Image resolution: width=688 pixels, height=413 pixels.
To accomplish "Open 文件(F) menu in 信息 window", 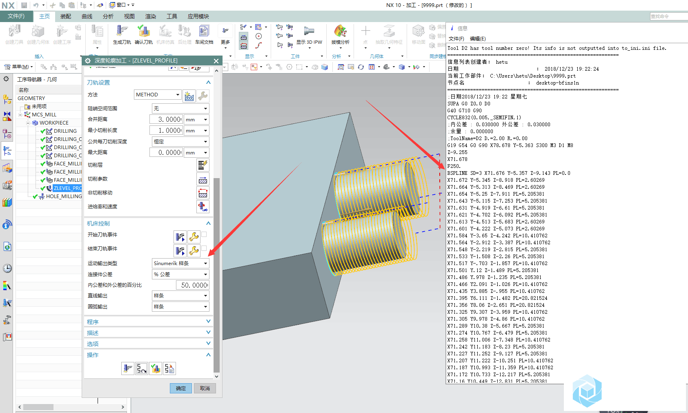I will coord(456,39).
